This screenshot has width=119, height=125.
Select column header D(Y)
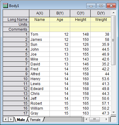101,13
